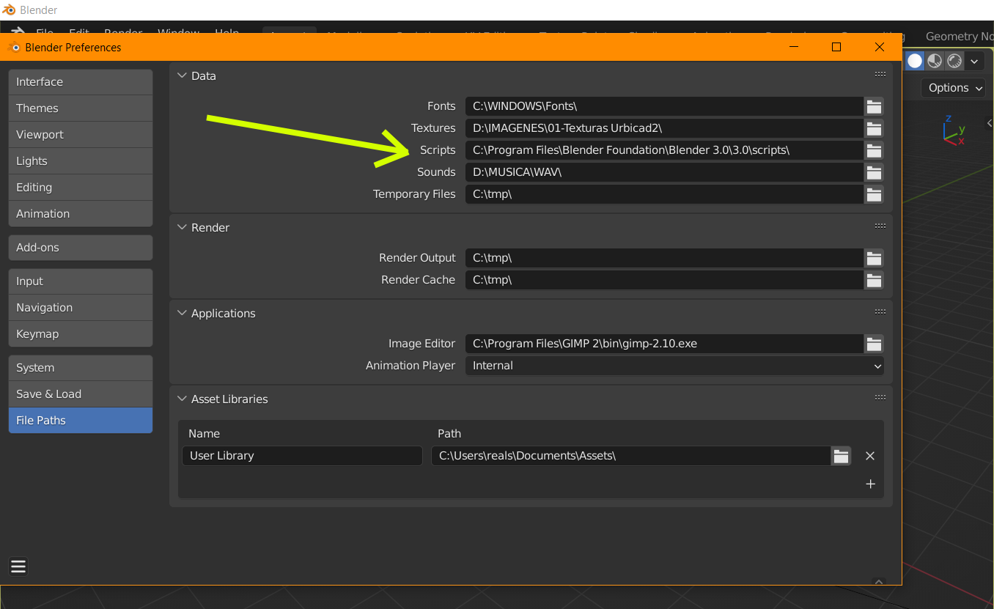Collapse the Data panel
Image resolution: width=994 pixels, height=609 pixels.
point(183,76)
